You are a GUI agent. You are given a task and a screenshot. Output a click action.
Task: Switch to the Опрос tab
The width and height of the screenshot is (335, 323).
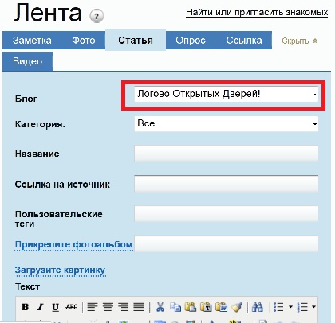point(191,41)
